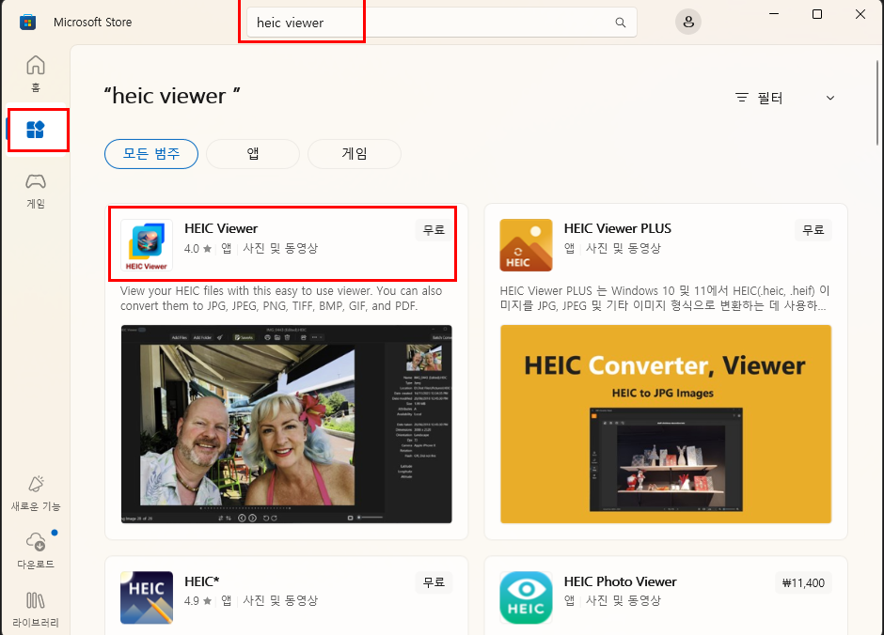The image size is (884, 635).
Task: Click the Microsoft Store title text
Action: (x=92, y=22)
